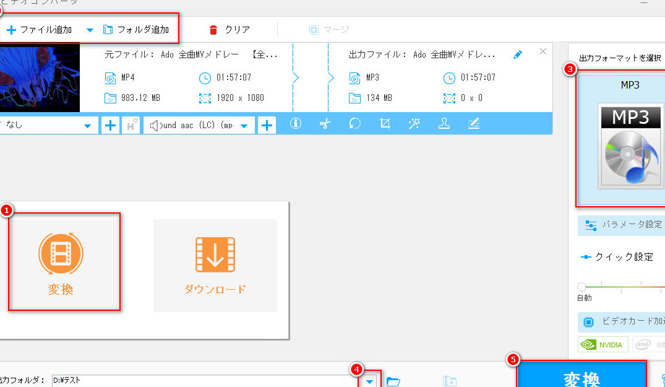Expand output folder path dropdown arrow
665x387 pixels.
(x=369, y=381)
